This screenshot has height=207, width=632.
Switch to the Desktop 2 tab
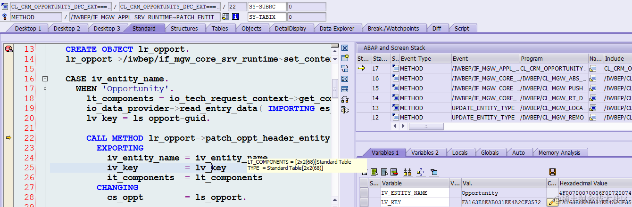[67, 28]
